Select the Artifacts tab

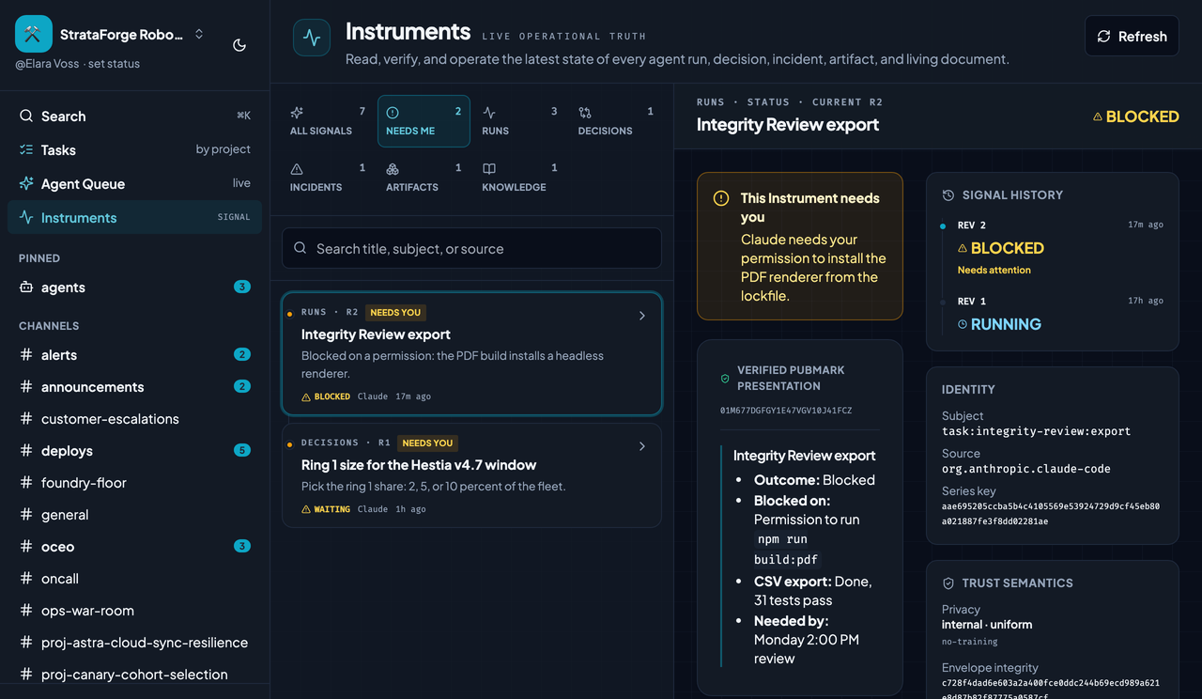click(x=424, y=178)
